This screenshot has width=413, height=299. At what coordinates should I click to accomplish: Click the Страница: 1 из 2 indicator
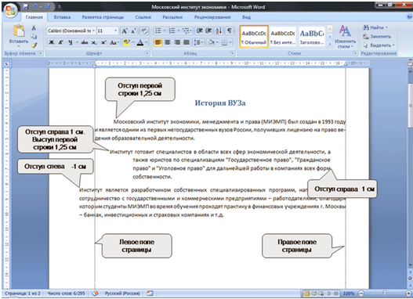pos(23,294)
